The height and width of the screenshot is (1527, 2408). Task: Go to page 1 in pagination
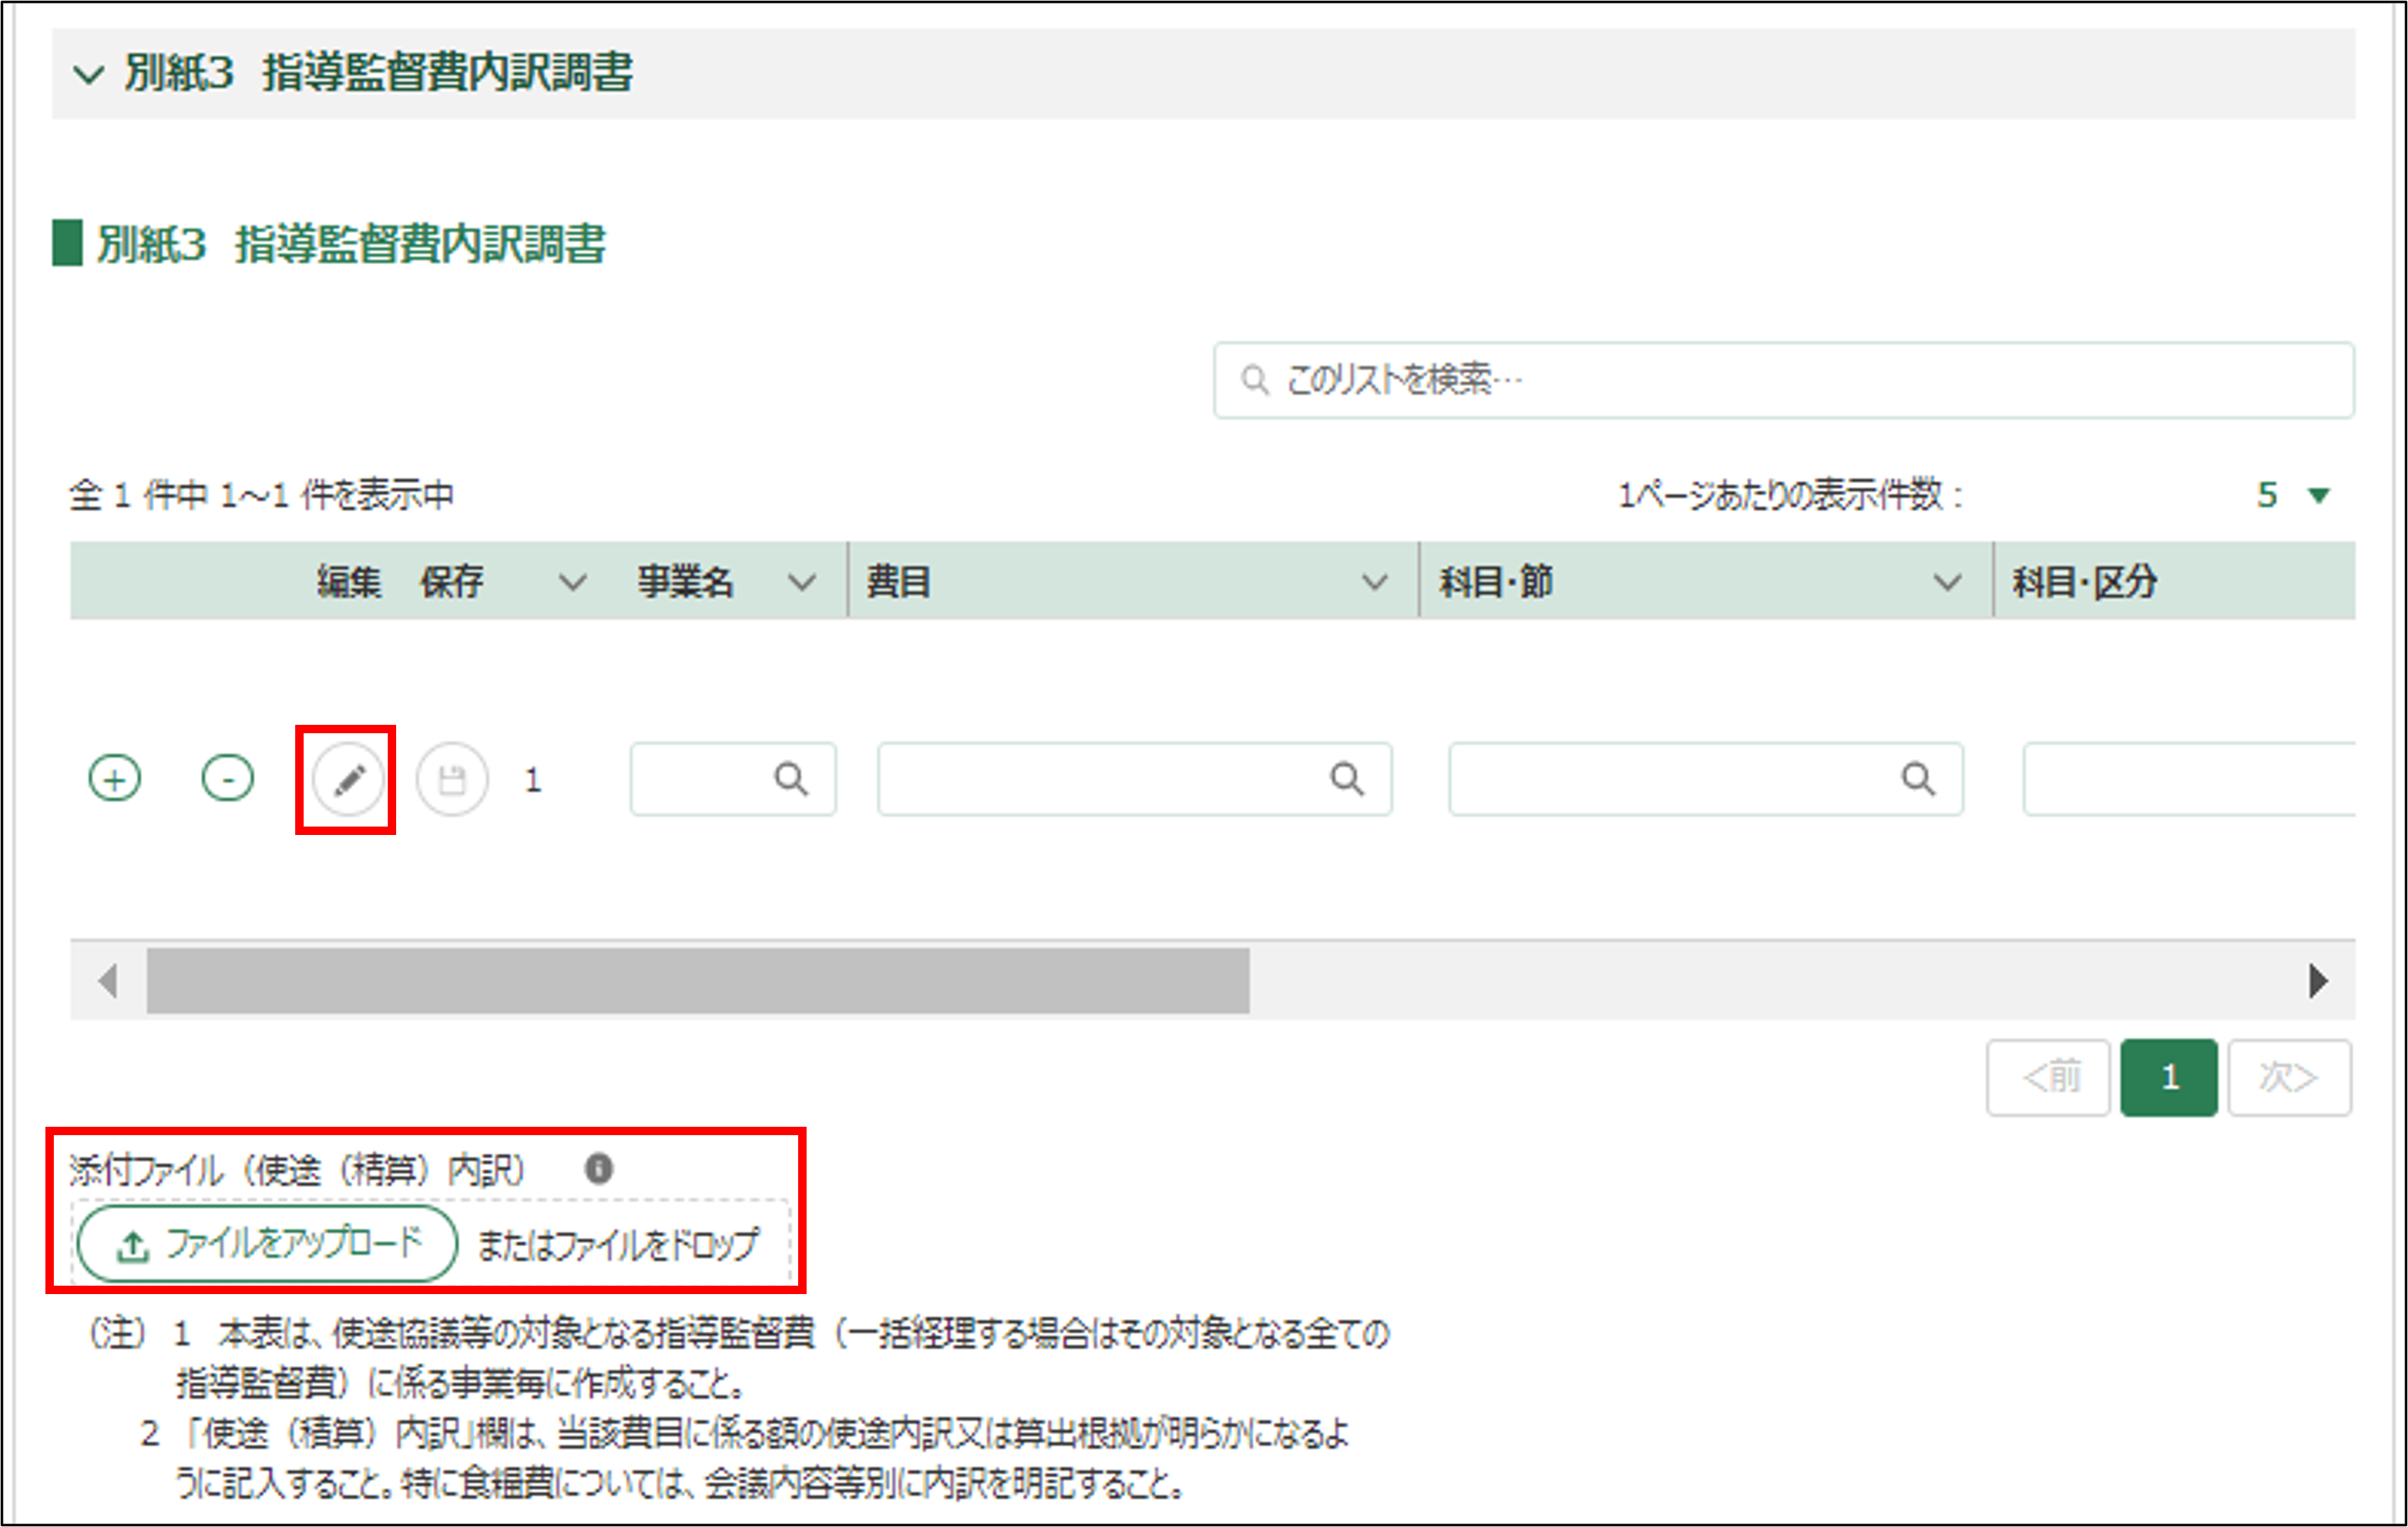pos(2169,1078)
